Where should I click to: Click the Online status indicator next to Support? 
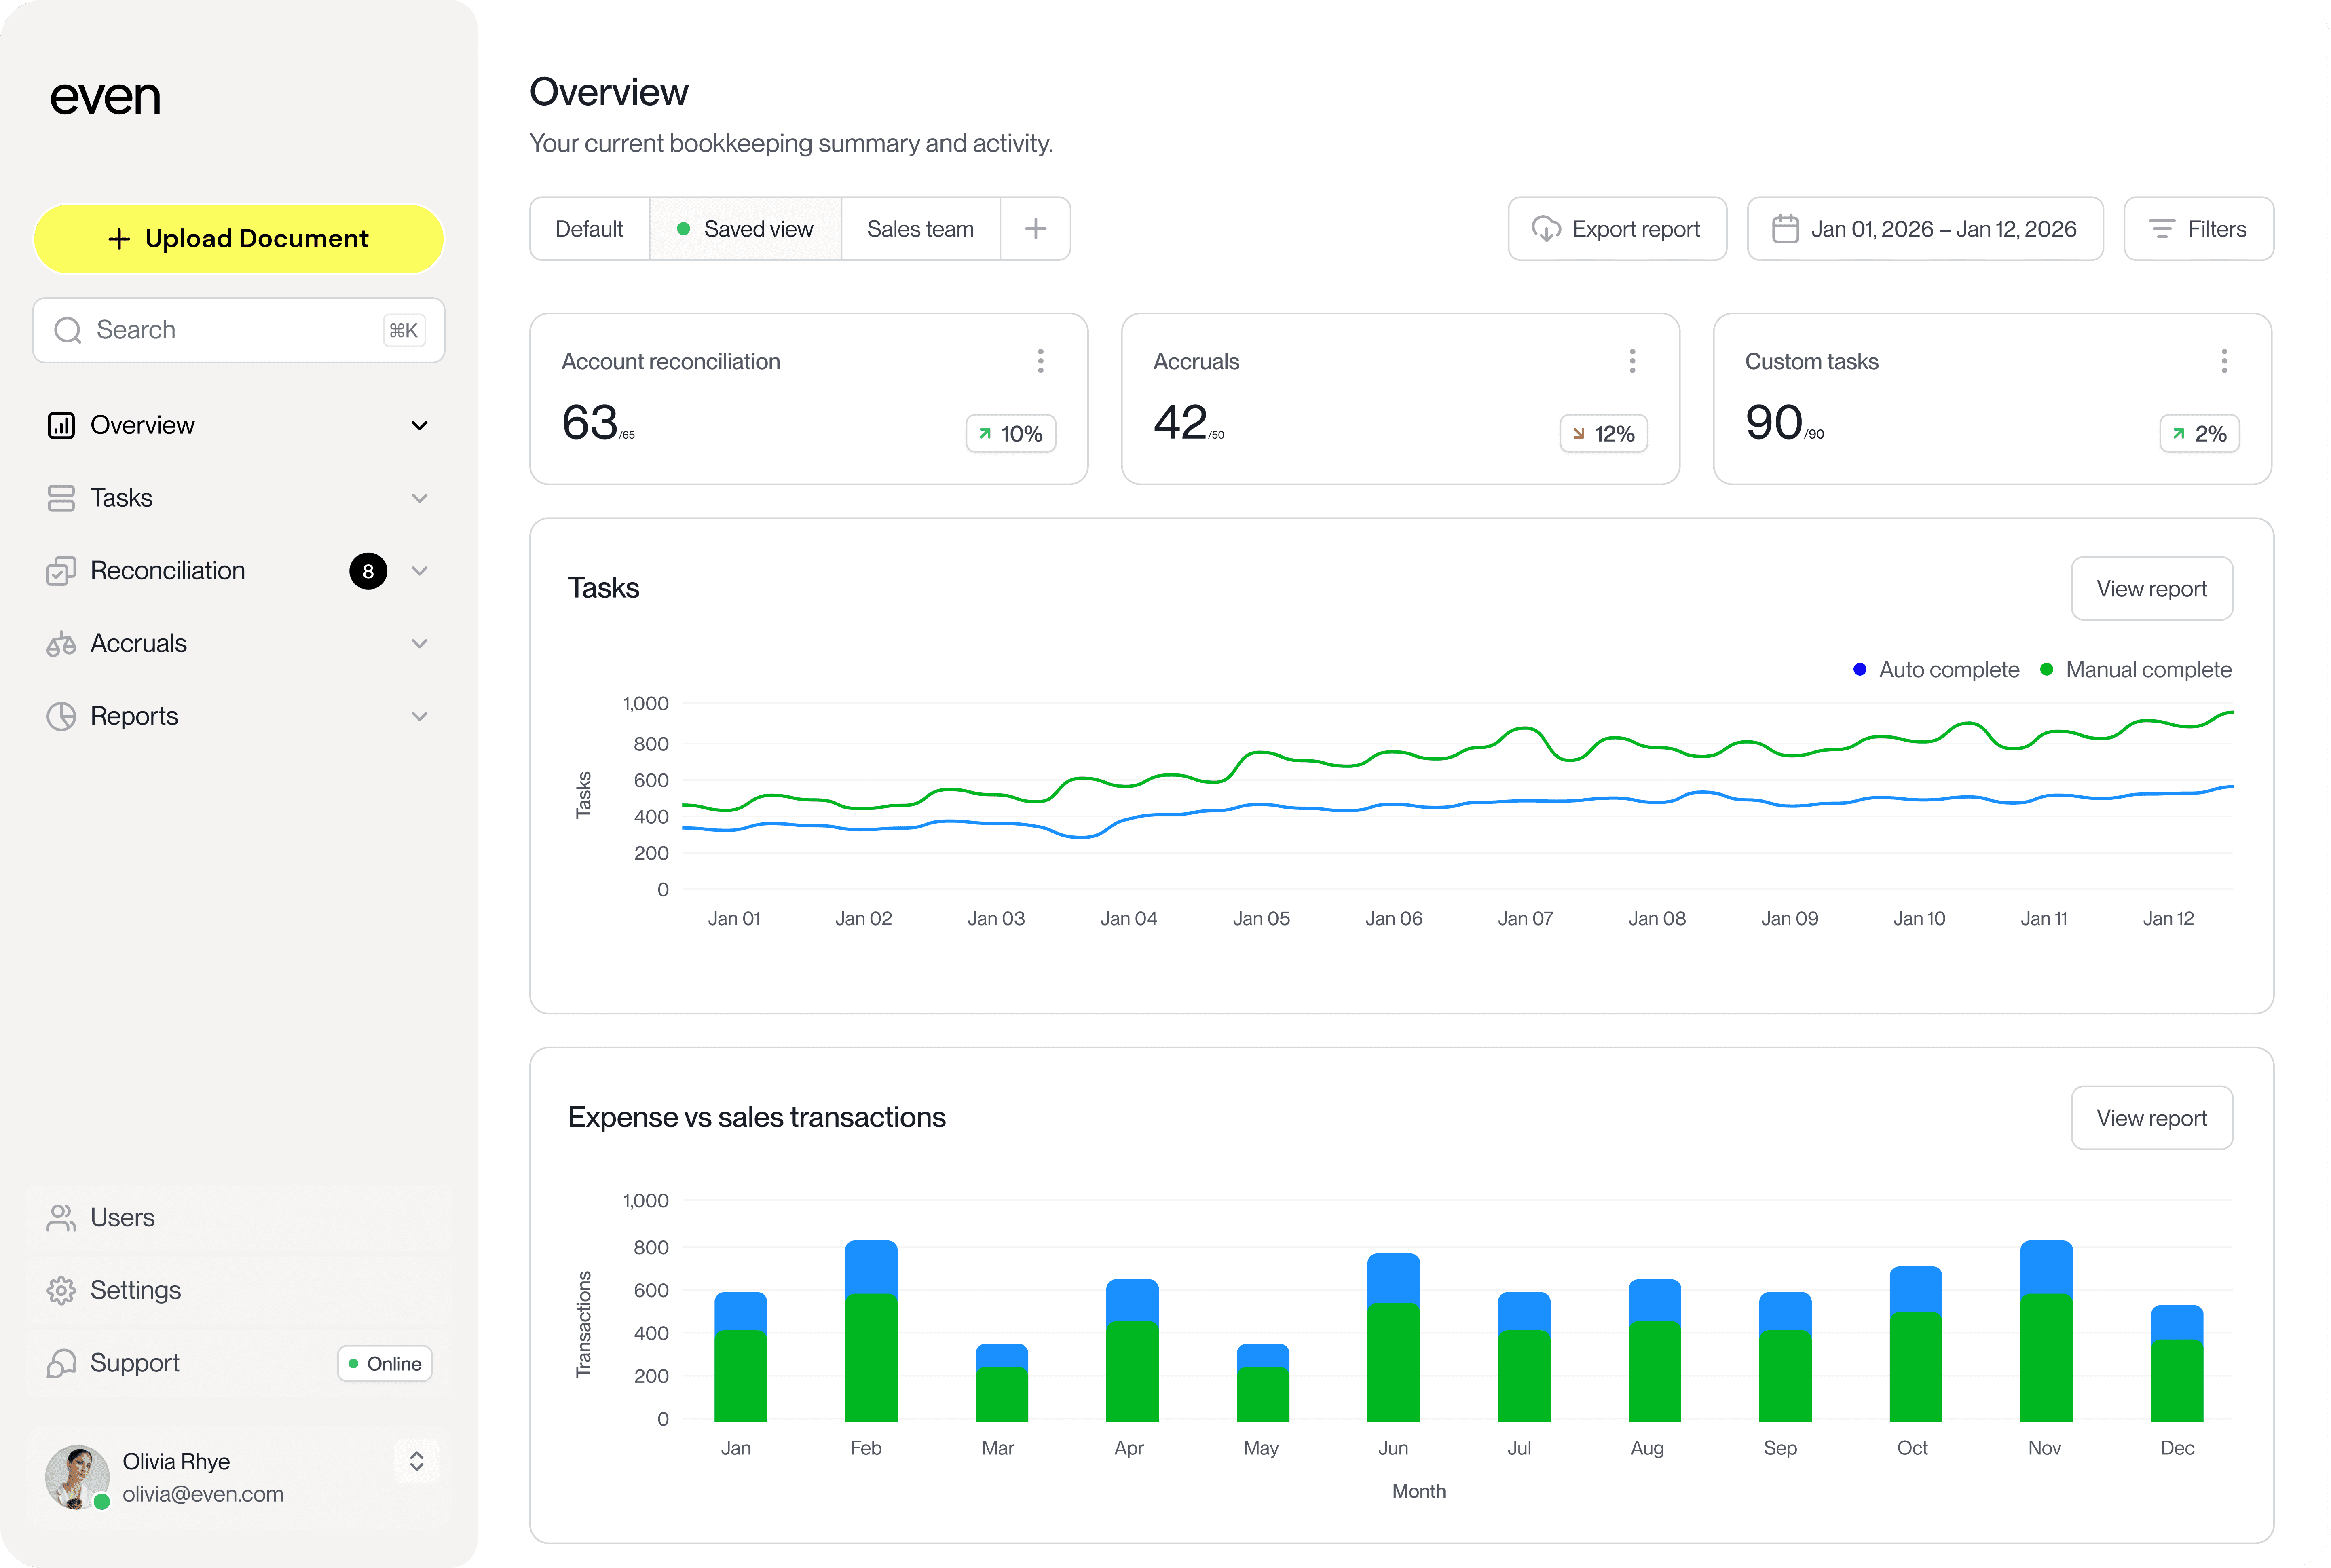tap(353, 1363)
